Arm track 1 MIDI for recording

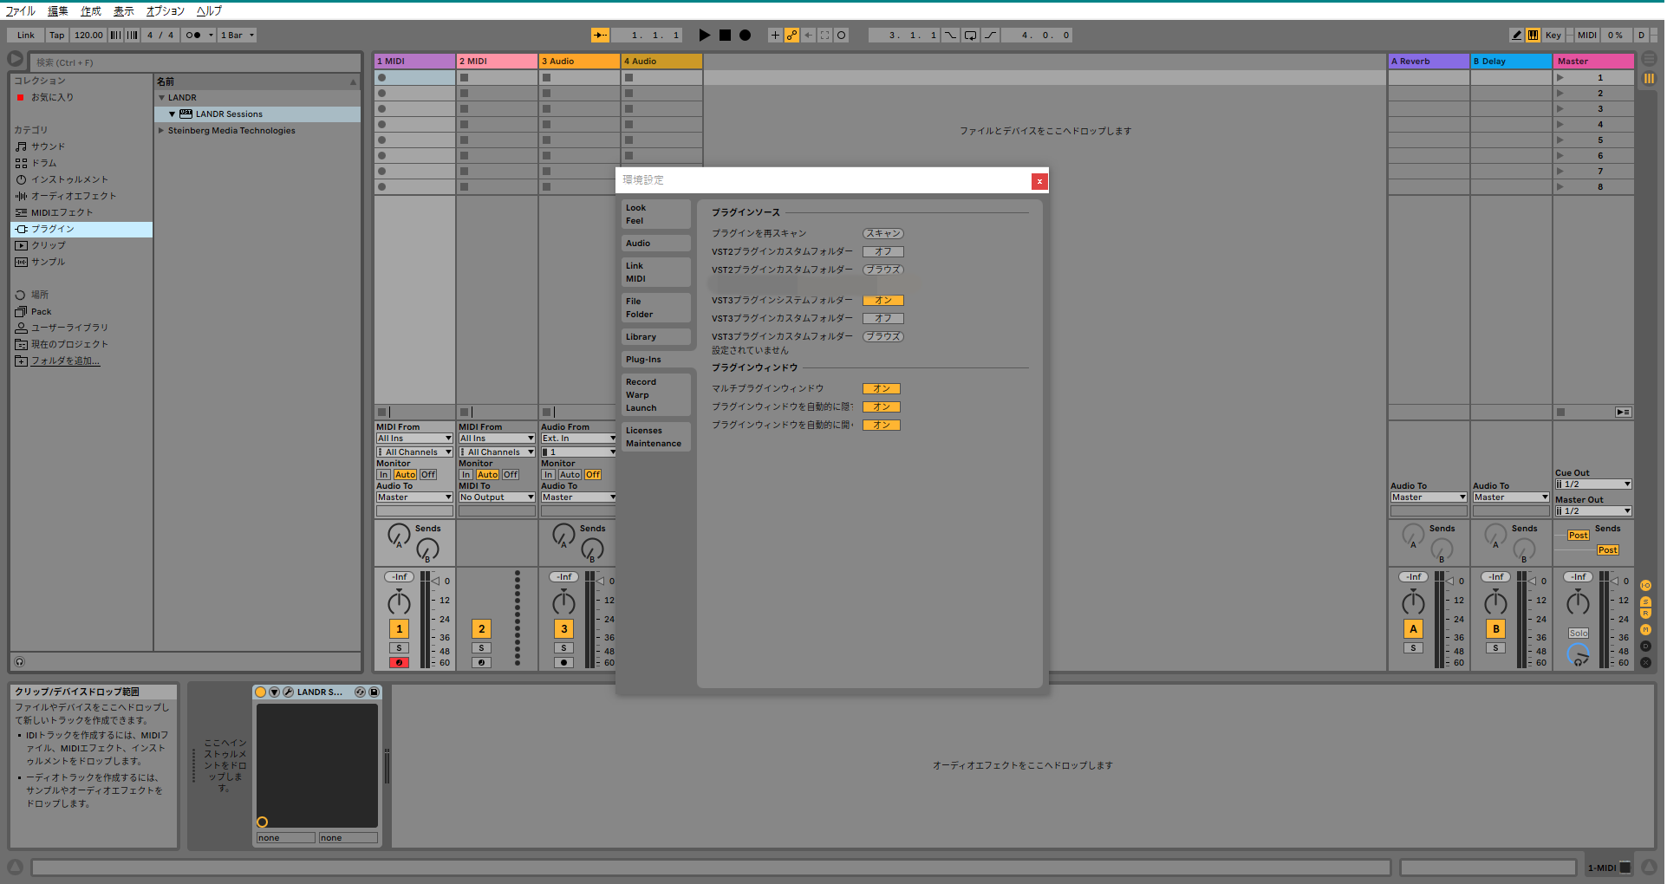(x=398, y=662)
